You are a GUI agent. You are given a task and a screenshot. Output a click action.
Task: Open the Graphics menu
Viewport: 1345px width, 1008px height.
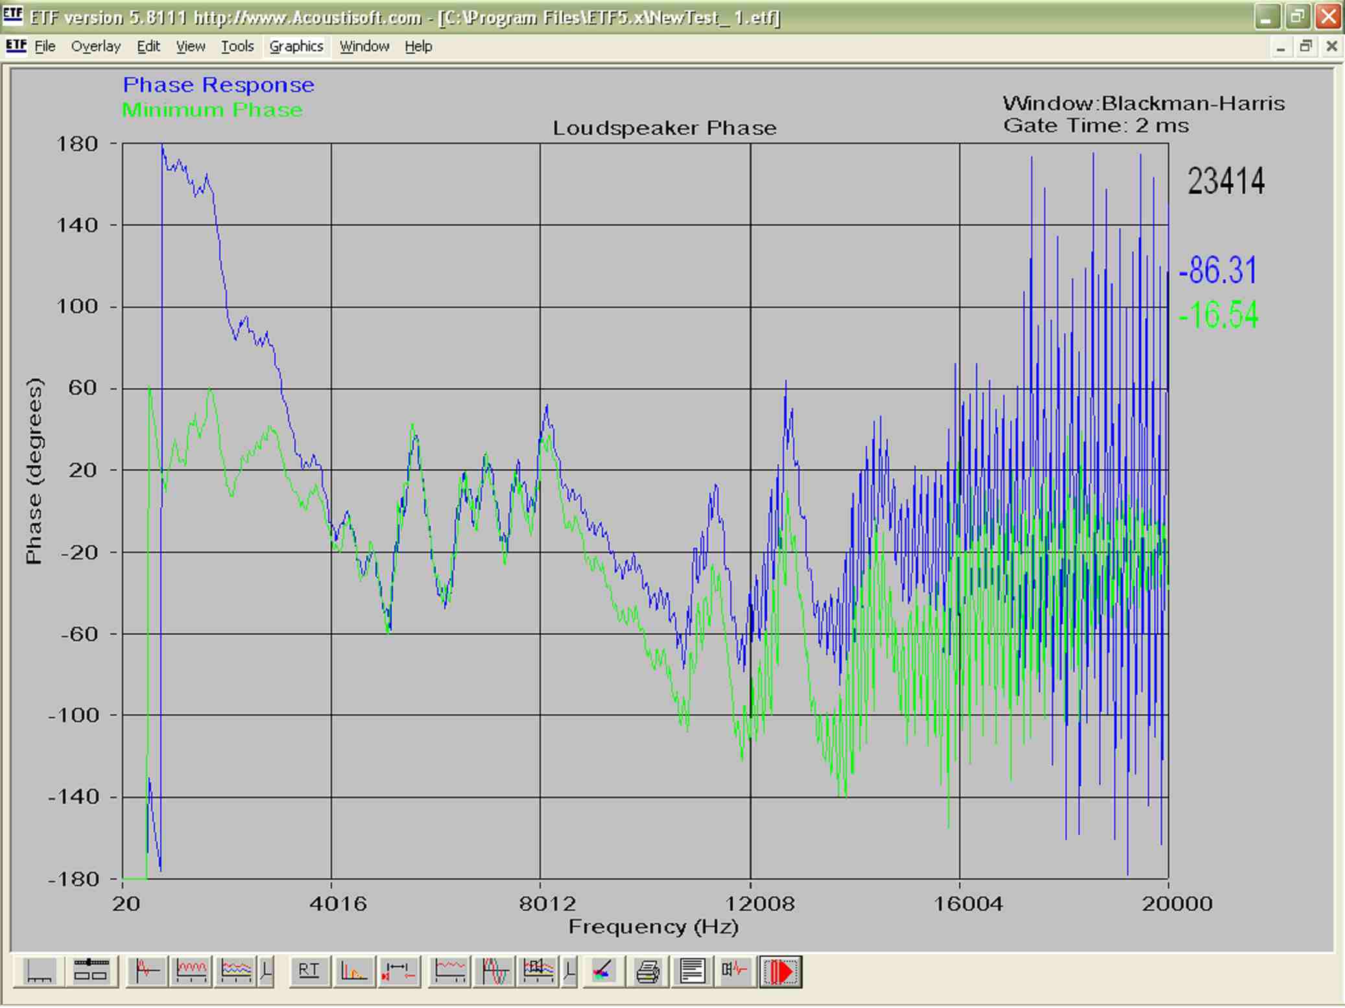tap(296, 47)
